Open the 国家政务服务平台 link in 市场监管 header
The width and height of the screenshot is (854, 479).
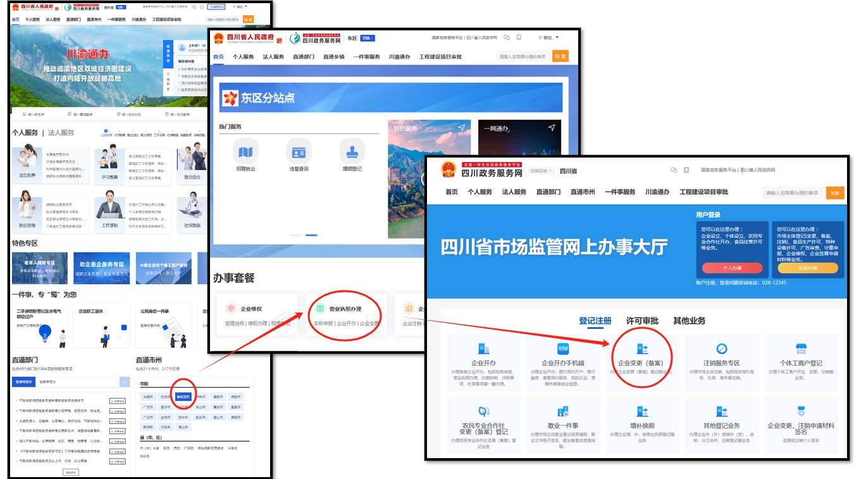(719, 170)
